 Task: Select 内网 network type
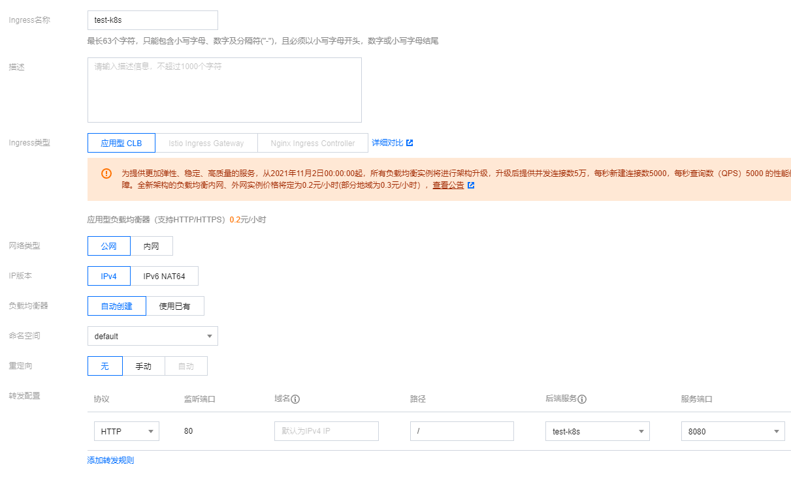(152, 246)
